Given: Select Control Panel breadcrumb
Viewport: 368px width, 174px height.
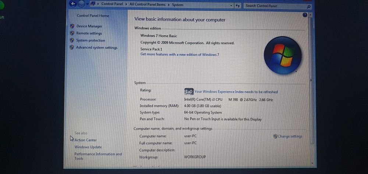Looking at the screenshot, I should pyautogui.click(x=112, y=4).
